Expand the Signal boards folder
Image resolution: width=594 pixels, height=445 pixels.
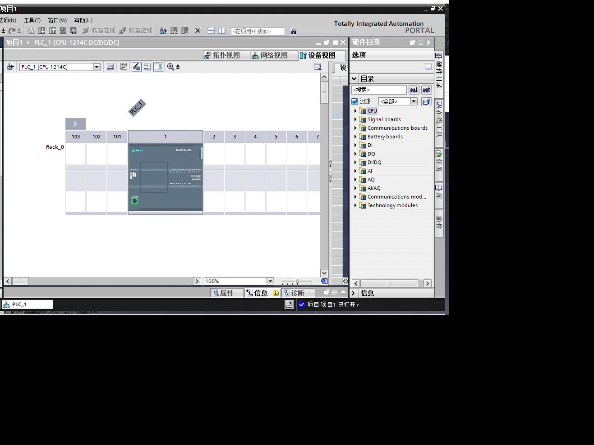click(355, 119)
